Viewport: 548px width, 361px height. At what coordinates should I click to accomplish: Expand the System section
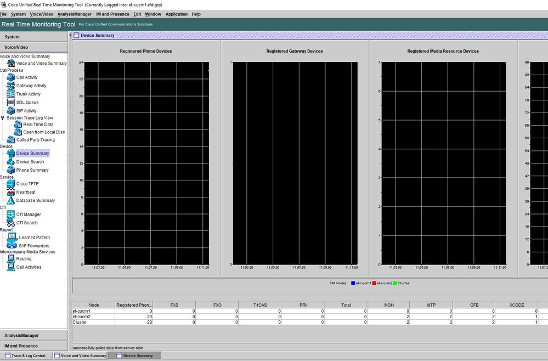(x=34, y=37)
